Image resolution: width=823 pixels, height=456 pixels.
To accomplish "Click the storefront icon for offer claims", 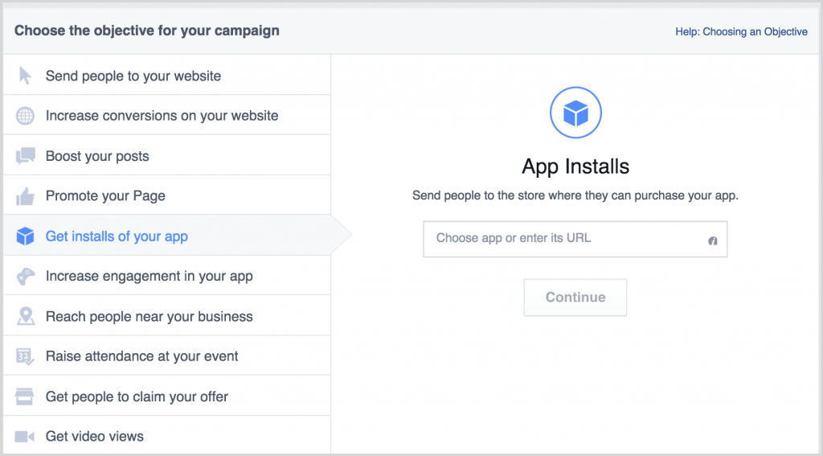I will [25, 396].
